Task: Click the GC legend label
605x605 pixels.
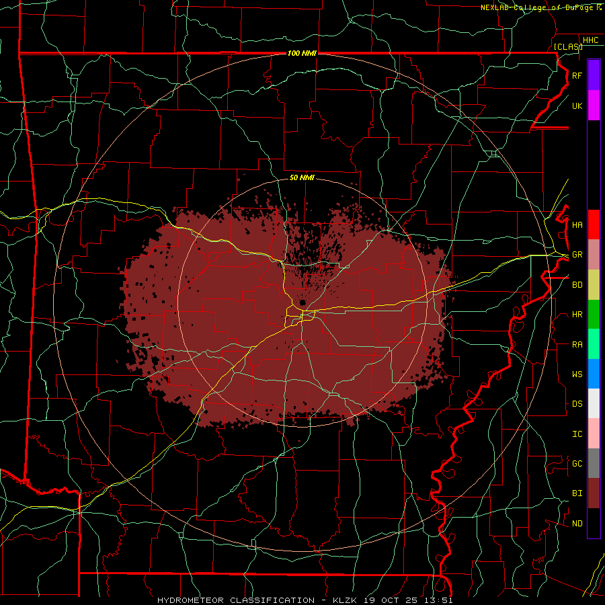Action: [x=577, y=464]
